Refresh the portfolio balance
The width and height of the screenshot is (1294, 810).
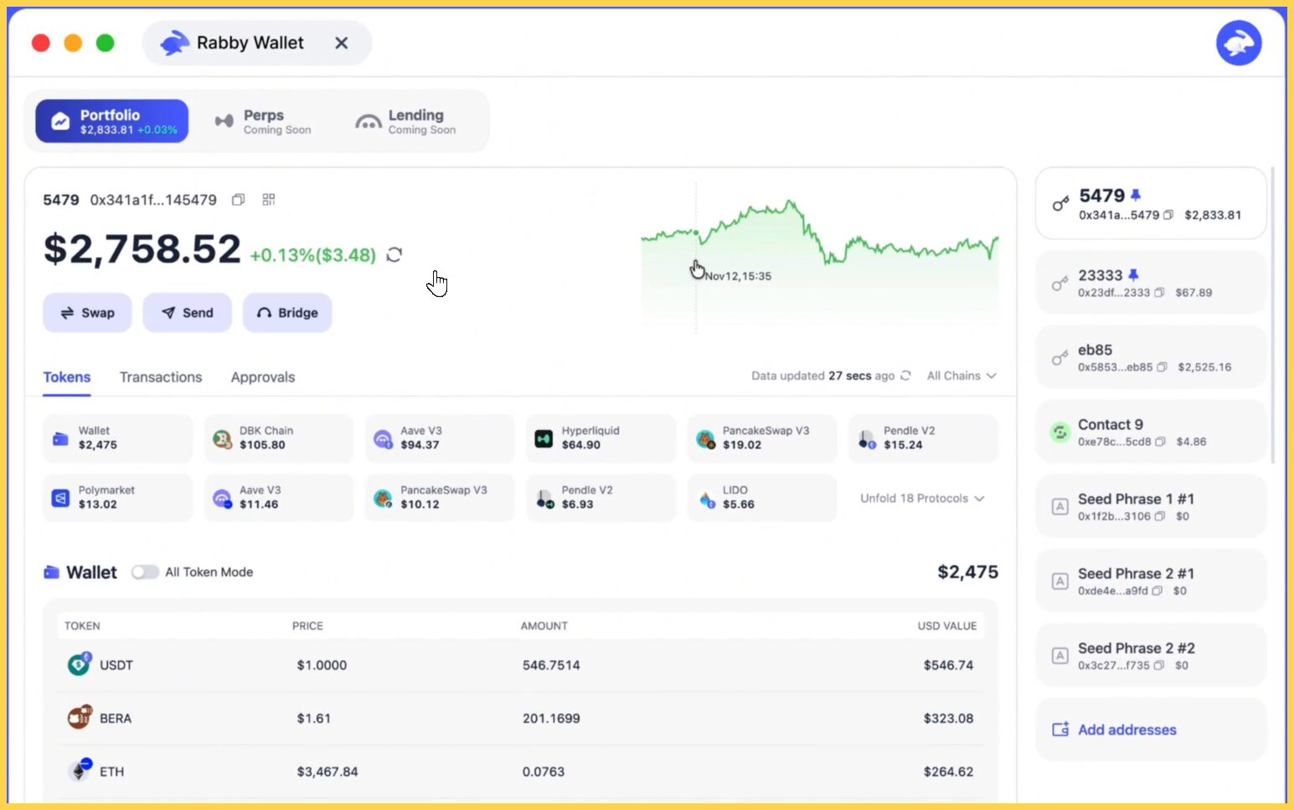(x=394, y=254)
